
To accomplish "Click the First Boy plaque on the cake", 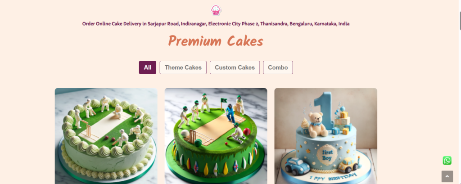I will (327, 155).
